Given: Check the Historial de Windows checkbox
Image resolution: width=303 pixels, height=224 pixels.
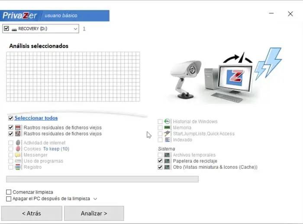Looking at the screenshot, I should [160, 122].
